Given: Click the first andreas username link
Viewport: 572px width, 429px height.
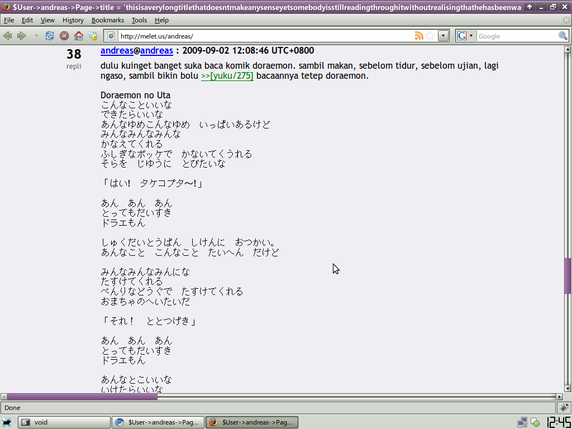Looking at the screenshot, I should click(x=117, y=51).
